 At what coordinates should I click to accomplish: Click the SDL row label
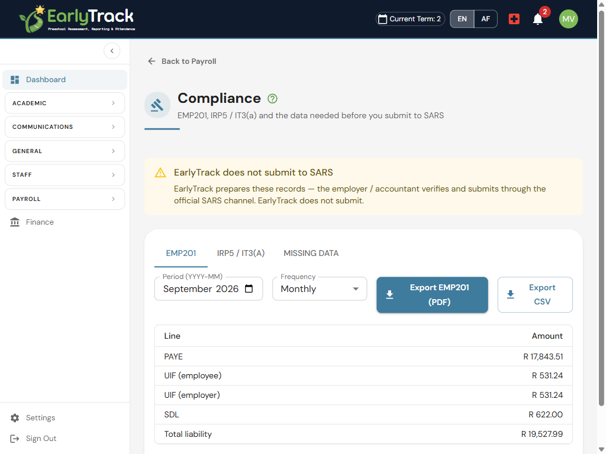(x=172, y=414)
